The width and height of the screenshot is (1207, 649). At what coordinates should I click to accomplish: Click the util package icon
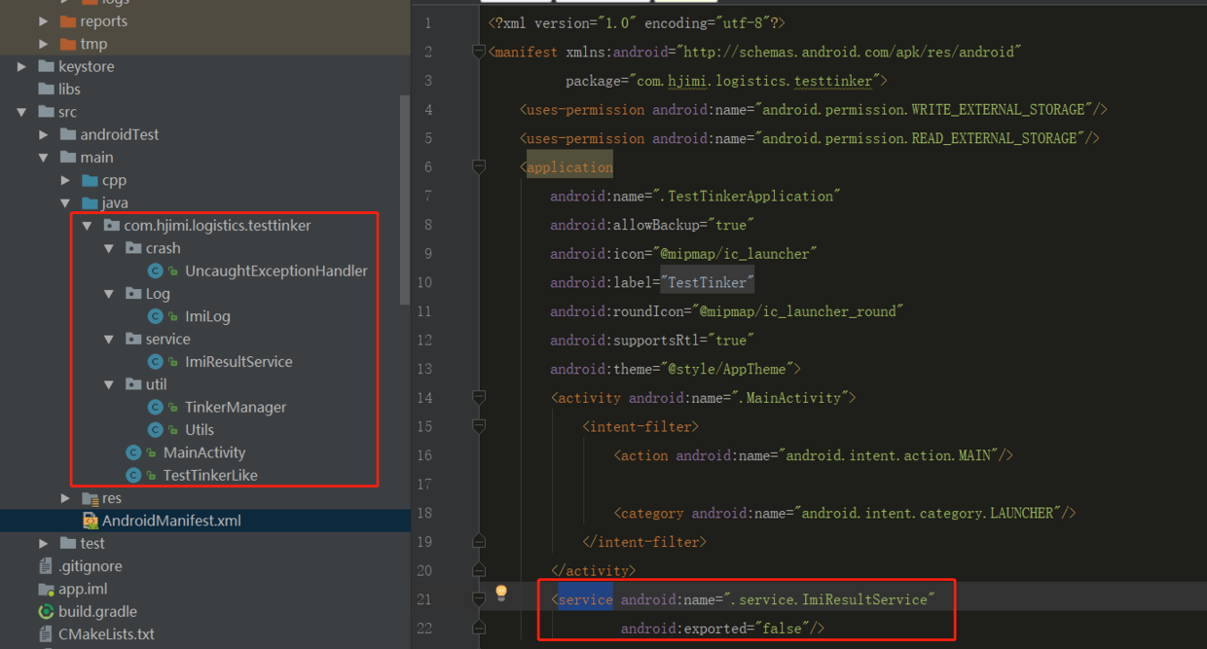click(133, 384)
